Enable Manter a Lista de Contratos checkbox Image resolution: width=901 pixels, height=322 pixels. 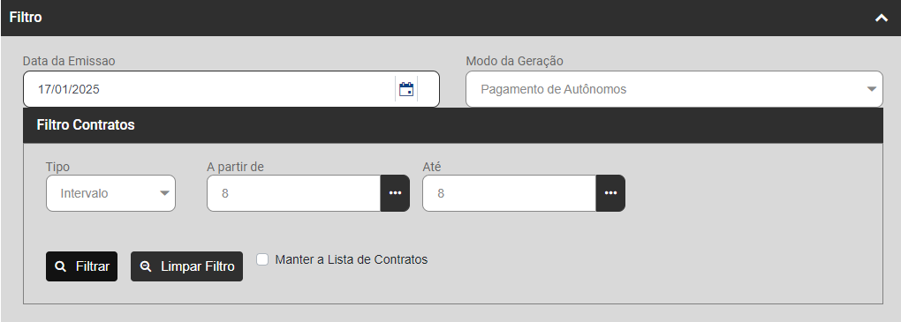pyautogui.click(x=262, y=259)
